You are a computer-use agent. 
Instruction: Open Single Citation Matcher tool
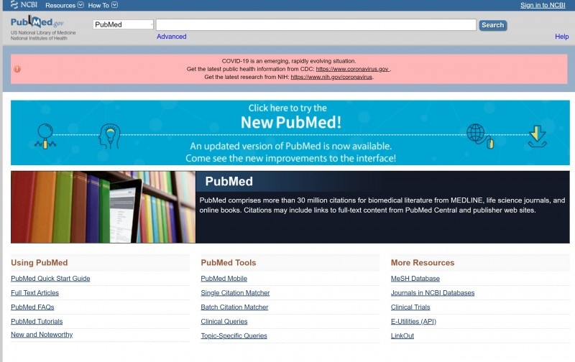235,293
